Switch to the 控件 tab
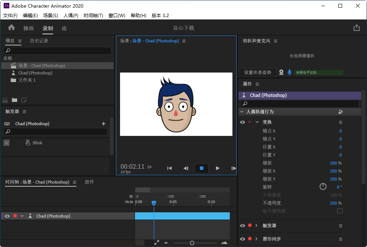 click(x=89, y=182)
